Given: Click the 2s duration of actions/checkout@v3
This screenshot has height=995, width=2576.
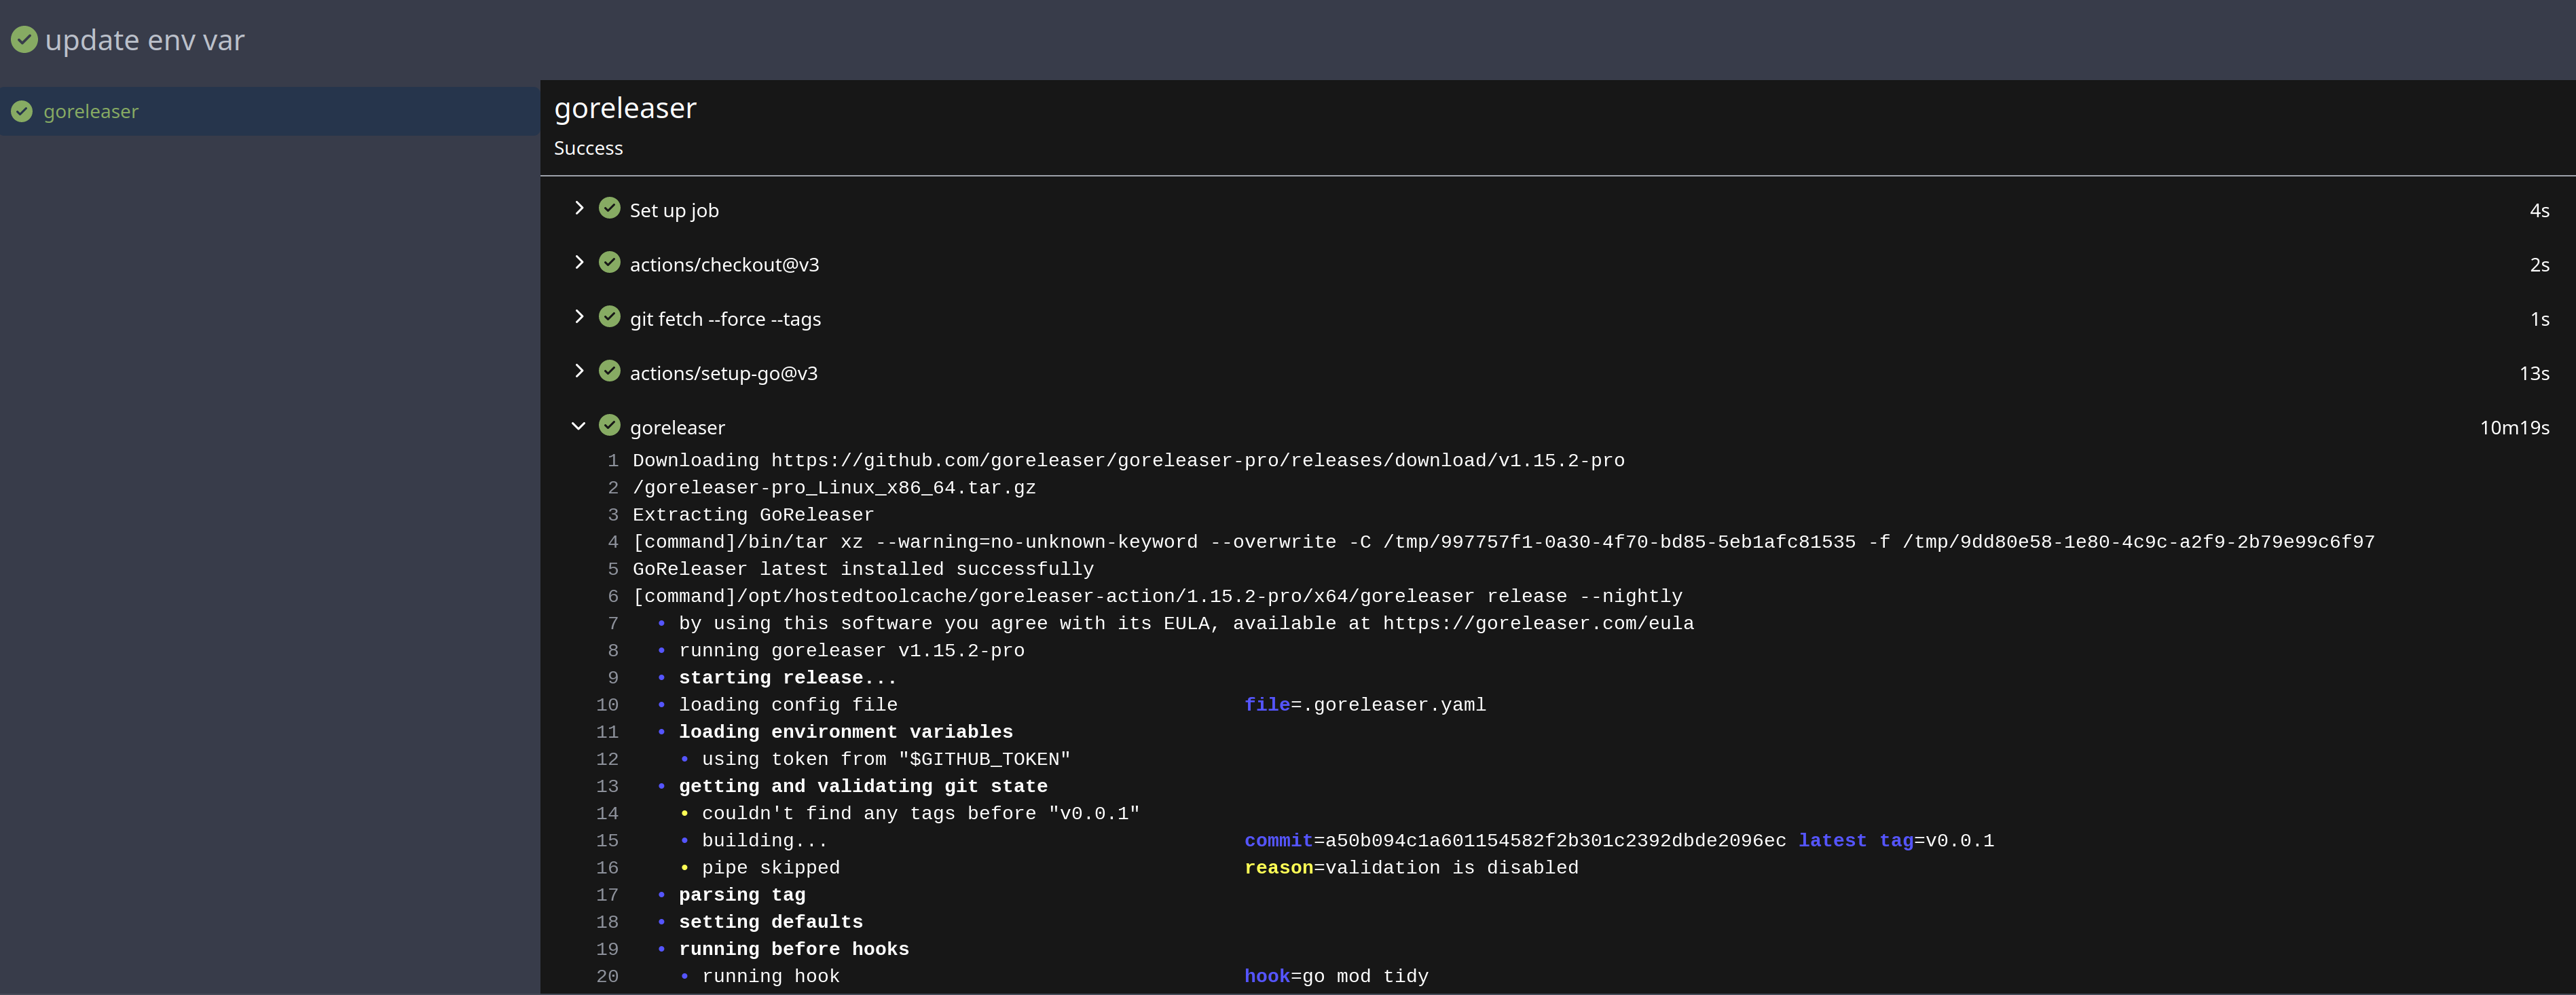Looking at the screenshot, I should [x=2539, y=265].
